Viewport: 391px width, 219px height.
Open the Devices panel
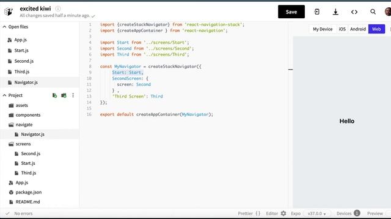pyautogui.click(x=348, y=214)
